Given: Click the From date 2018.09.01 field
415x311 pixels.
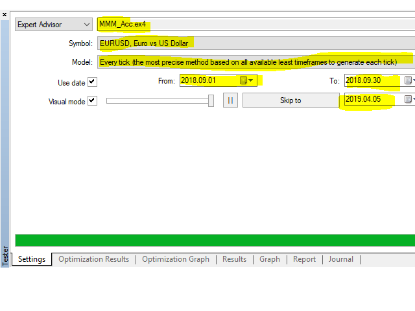Looking at the screenshot, I should point(219,80).
